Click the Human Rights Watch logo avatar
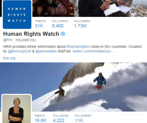Screen dimensions: 147x123 pos(17,14)
